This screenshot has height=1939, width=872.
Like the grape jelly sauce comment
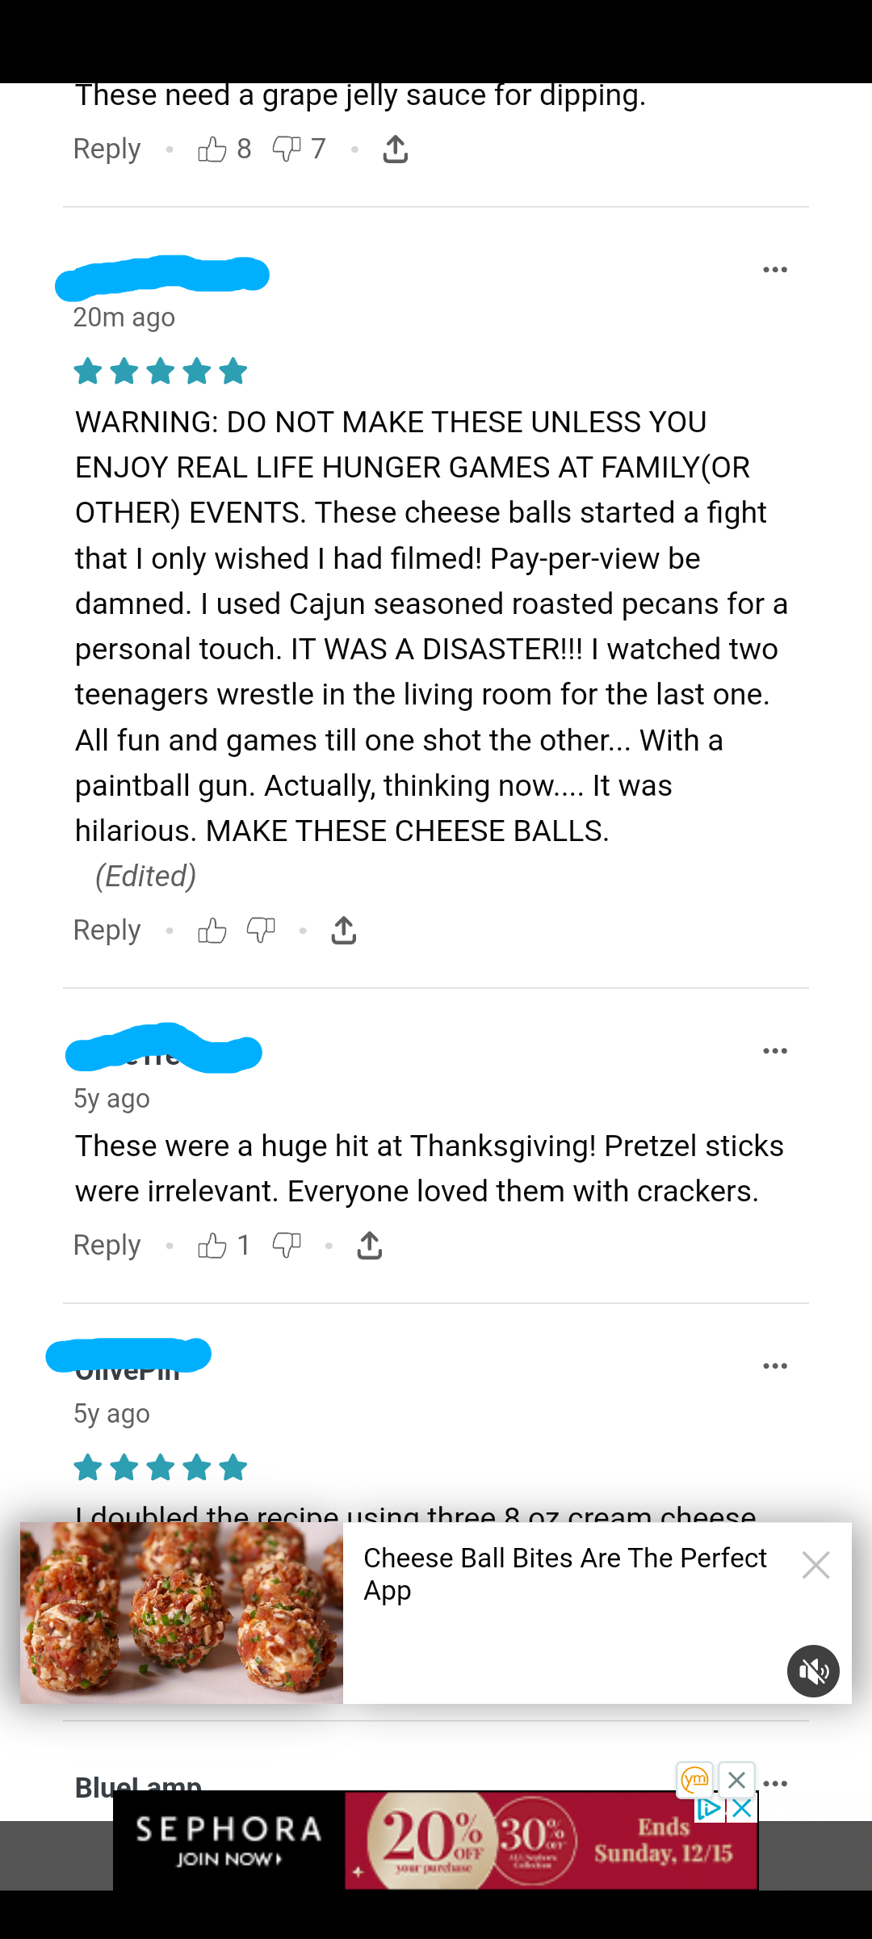[212, 149]
